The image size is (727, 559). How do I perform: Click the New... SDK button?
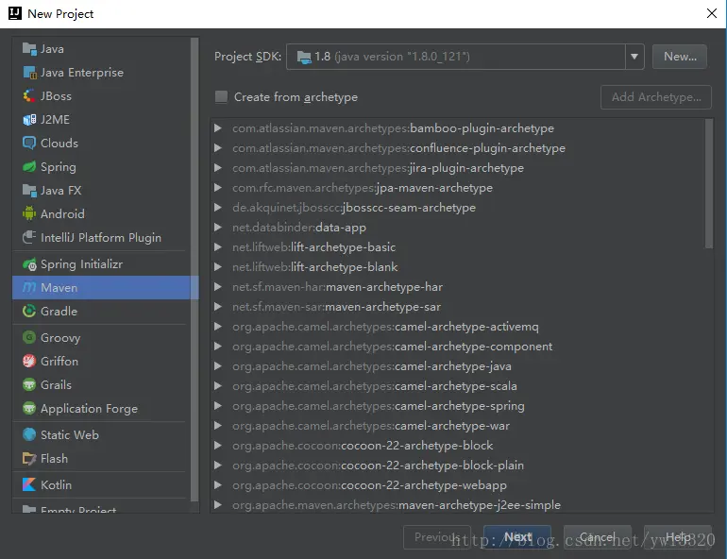(680, 57)
